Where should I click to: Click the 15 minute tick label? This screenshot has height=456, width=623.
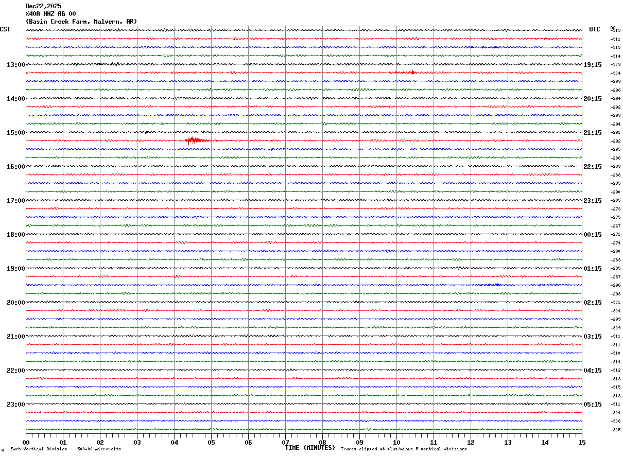tap(582, 442)
